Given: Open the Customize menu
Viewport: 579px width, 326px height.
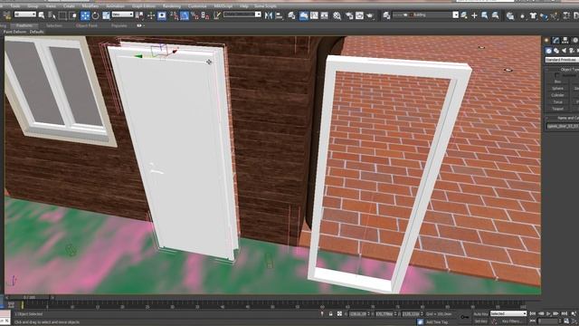Looking at the screenshot, I should [197, 6].
